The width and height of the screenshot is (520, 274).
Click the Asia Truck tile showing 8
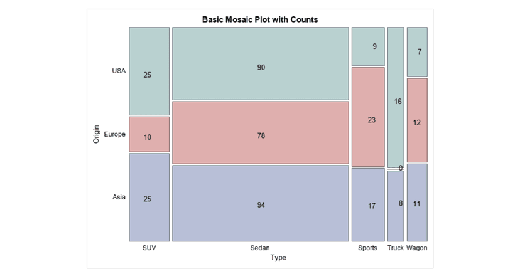(x=395, y=206)
